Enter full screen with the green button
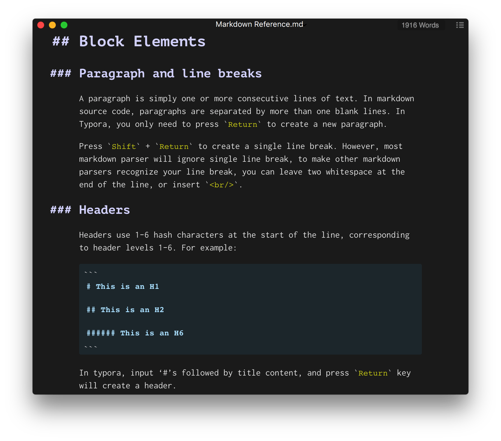501x441 pixels. (64, 25)
